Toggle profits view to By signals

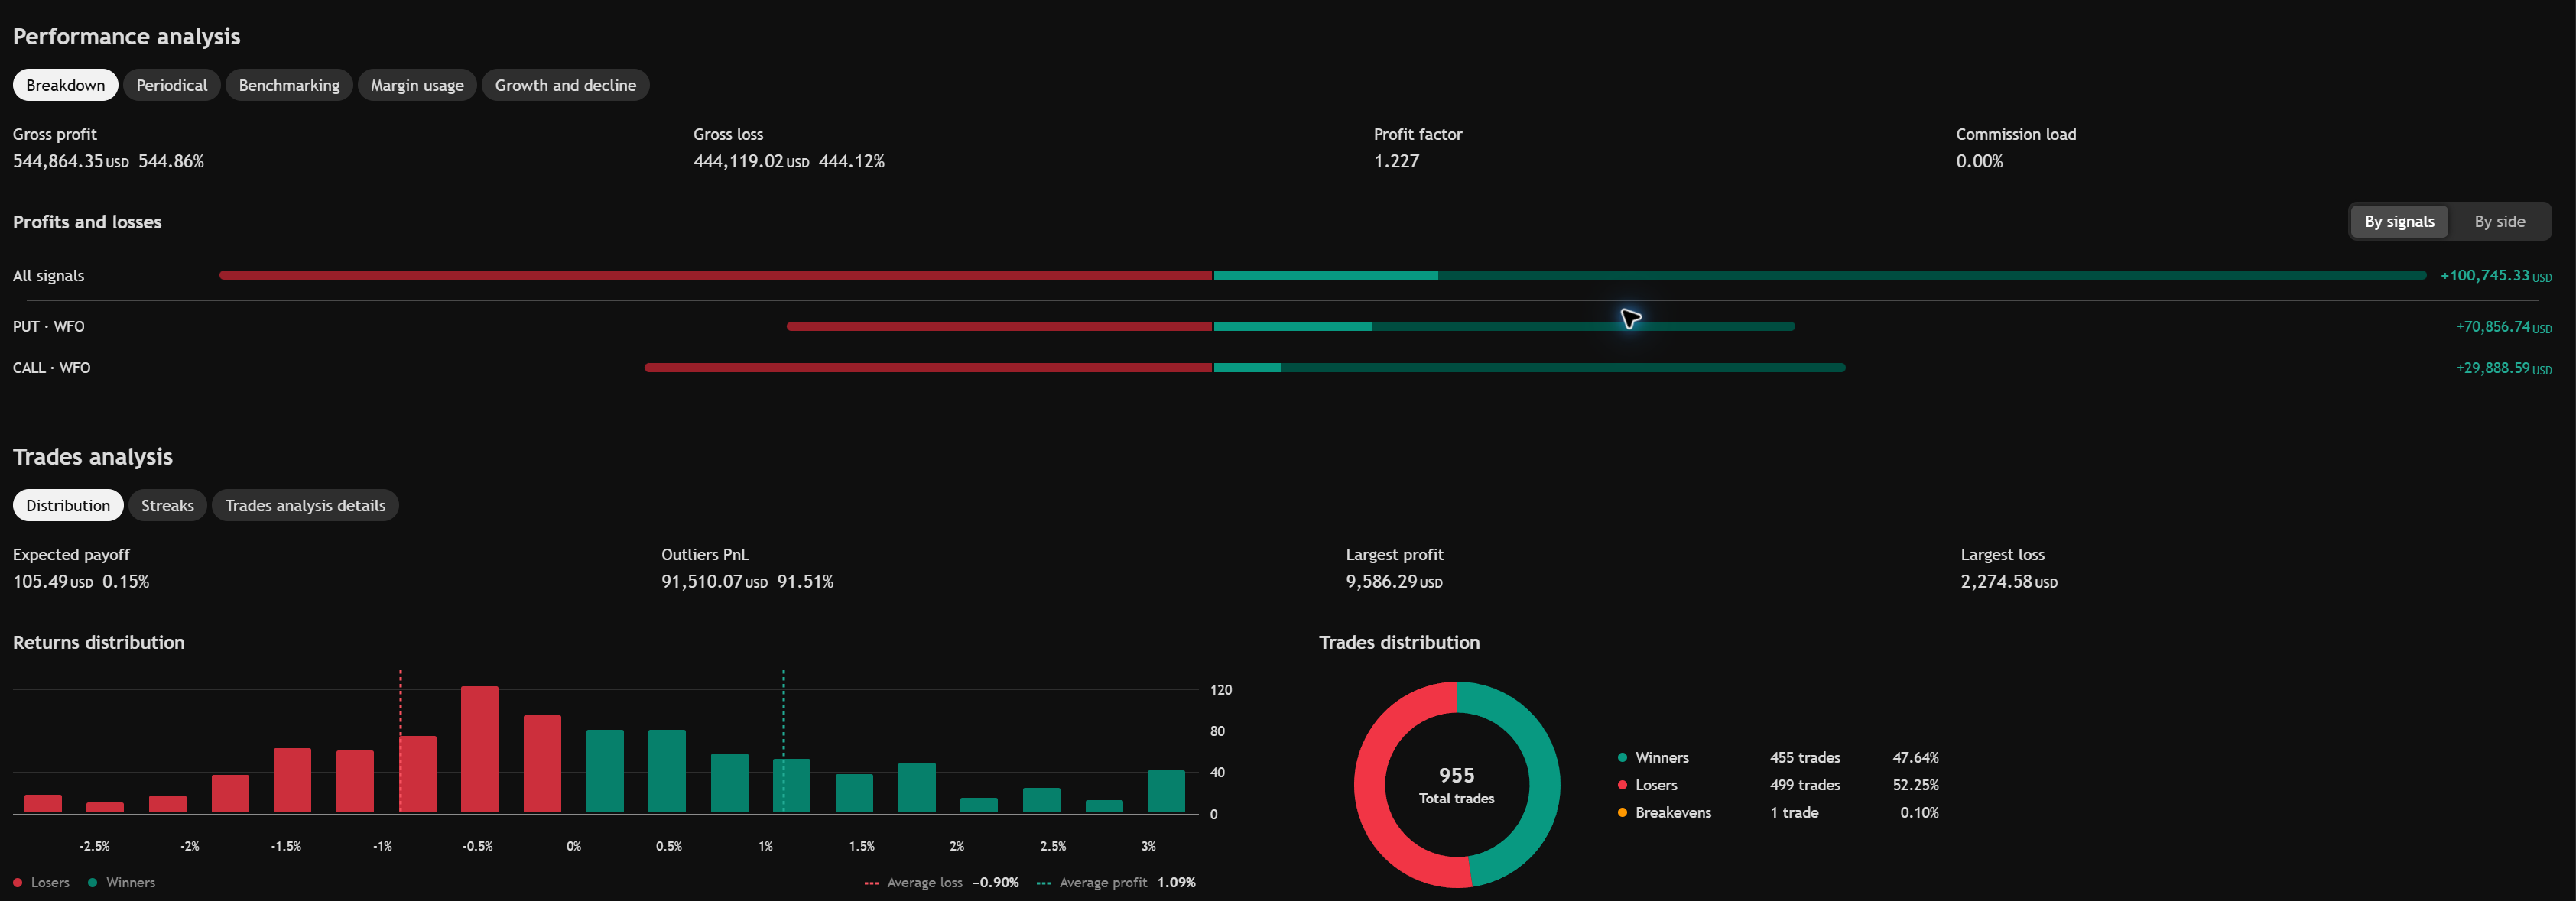coord(2399,221)
